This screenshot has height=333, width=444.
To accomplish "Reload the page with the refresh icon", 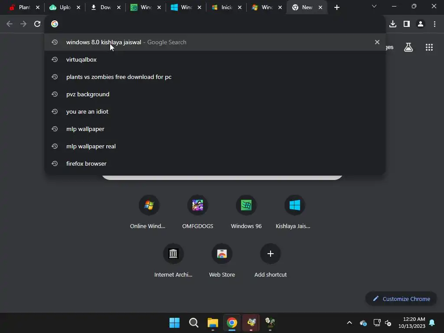I will pyautogui.click(x=37, y=24).
